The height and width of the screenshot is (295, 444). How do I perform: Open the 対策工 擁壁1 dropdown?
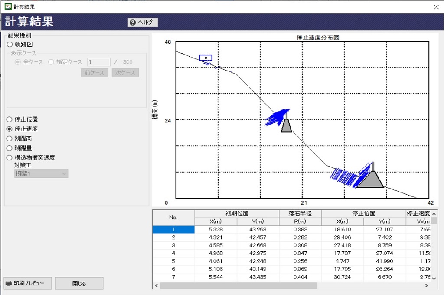(x=41, y=173)
